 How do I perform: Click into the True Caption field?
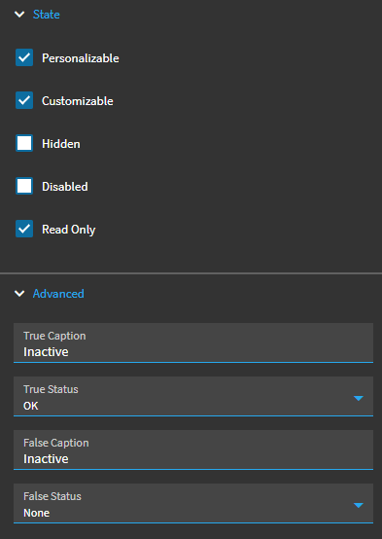[193, 342]
